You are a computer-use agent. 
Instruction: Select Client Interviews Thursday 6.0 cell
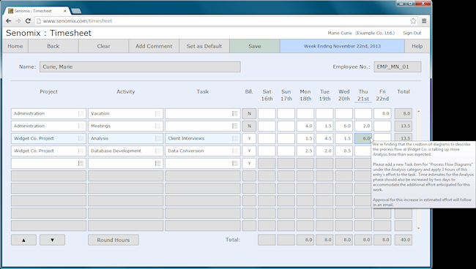coord(363,138)
